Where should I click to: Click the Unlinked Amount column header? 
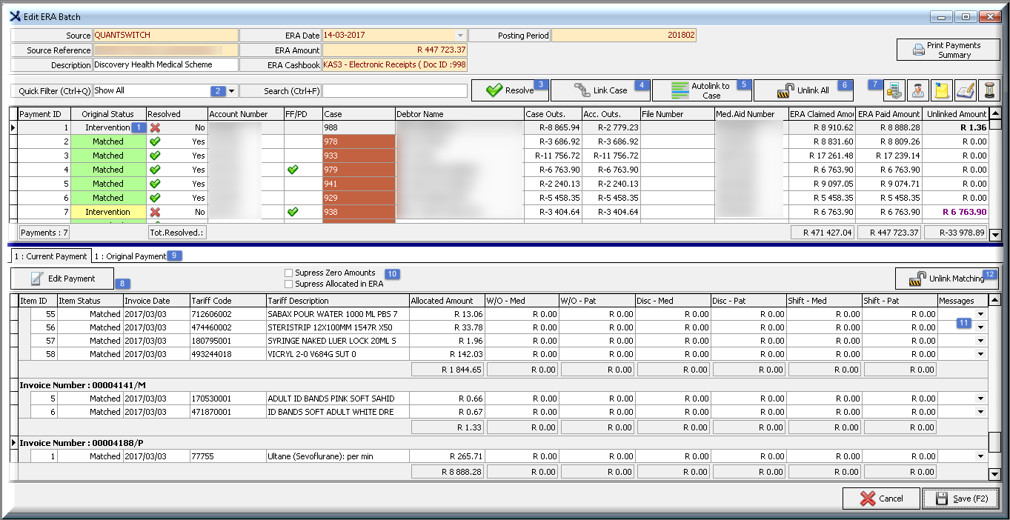pos(956,114)
